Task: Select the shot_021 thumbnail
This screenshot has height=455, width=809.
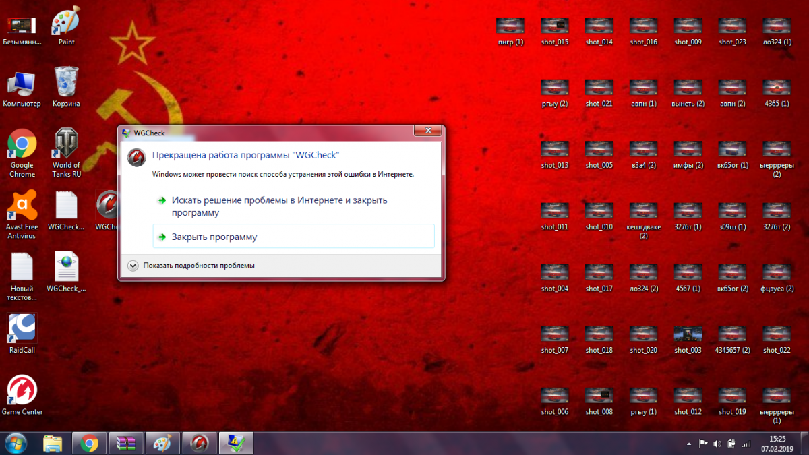Action: [x=599, y=94]
